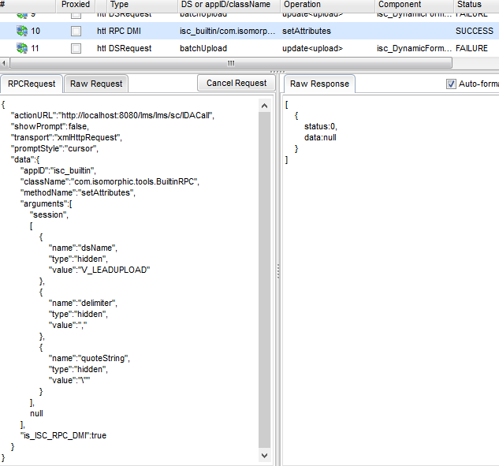This screenshot has width=499, height=466.
Task: Select the RPCRequest tab
Action: coord(31,84)
